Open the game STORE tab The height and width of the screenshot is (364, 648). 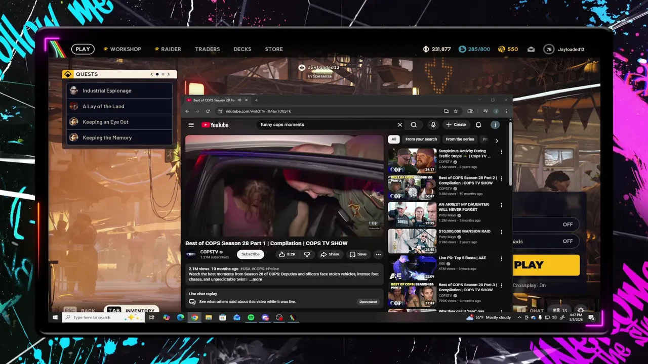pos(274,49)
